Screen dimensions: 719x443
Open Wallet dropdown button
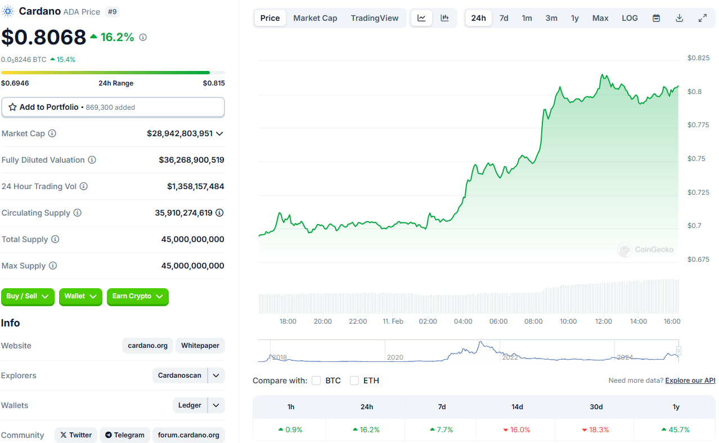point(80,296)
